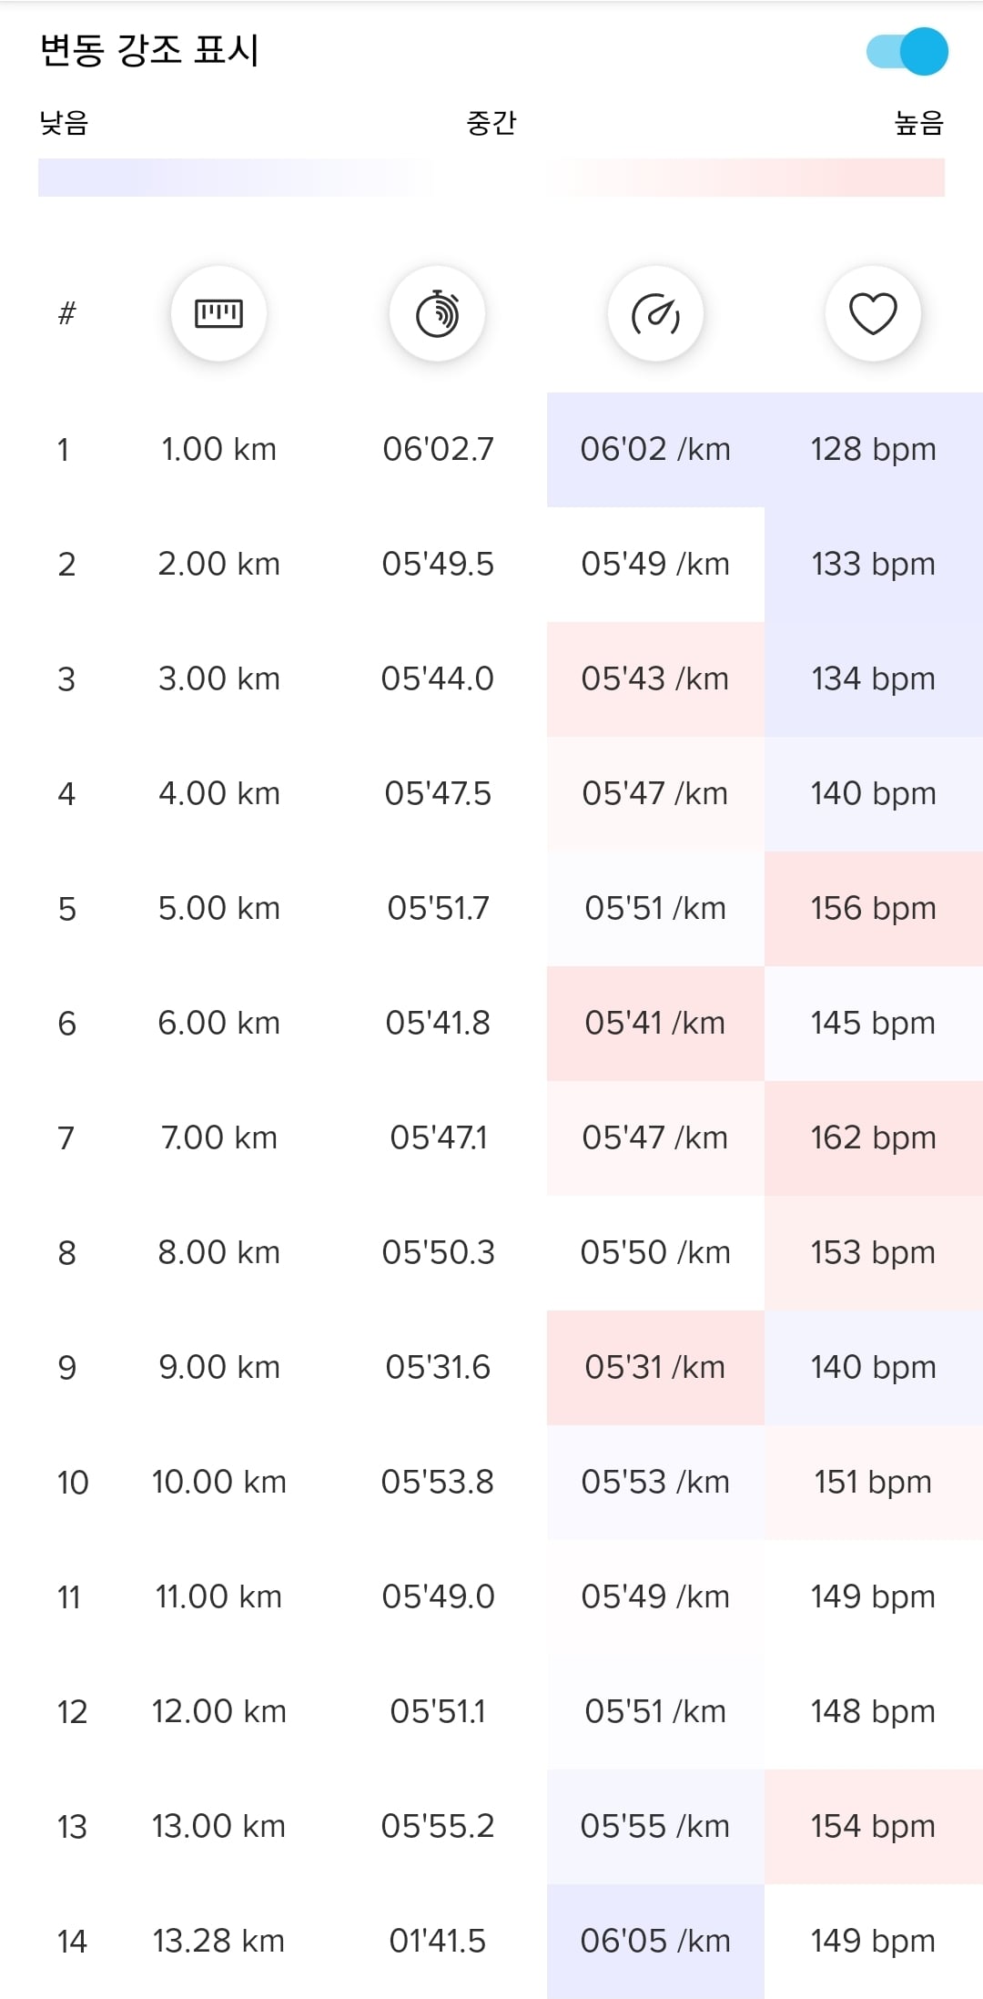Image resolution: width=983 pixels, height=1999 pixels.
Task: Click the high variation pink gradient bar
Action: pyautogui.click(x=746, y=178)
